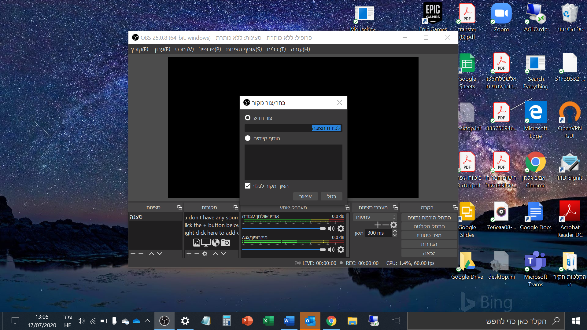
Task: Open the 'עמעום' fade transition dropdown
Action: point(375,217)
